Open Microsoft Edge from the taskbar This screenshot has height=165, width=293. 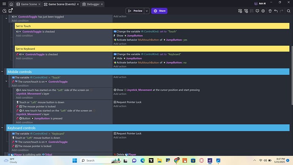[143, 160]
